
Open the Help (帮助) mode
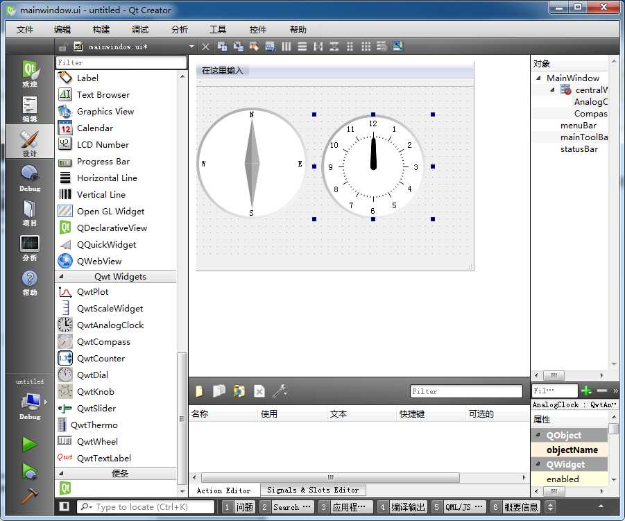point(30,282)
